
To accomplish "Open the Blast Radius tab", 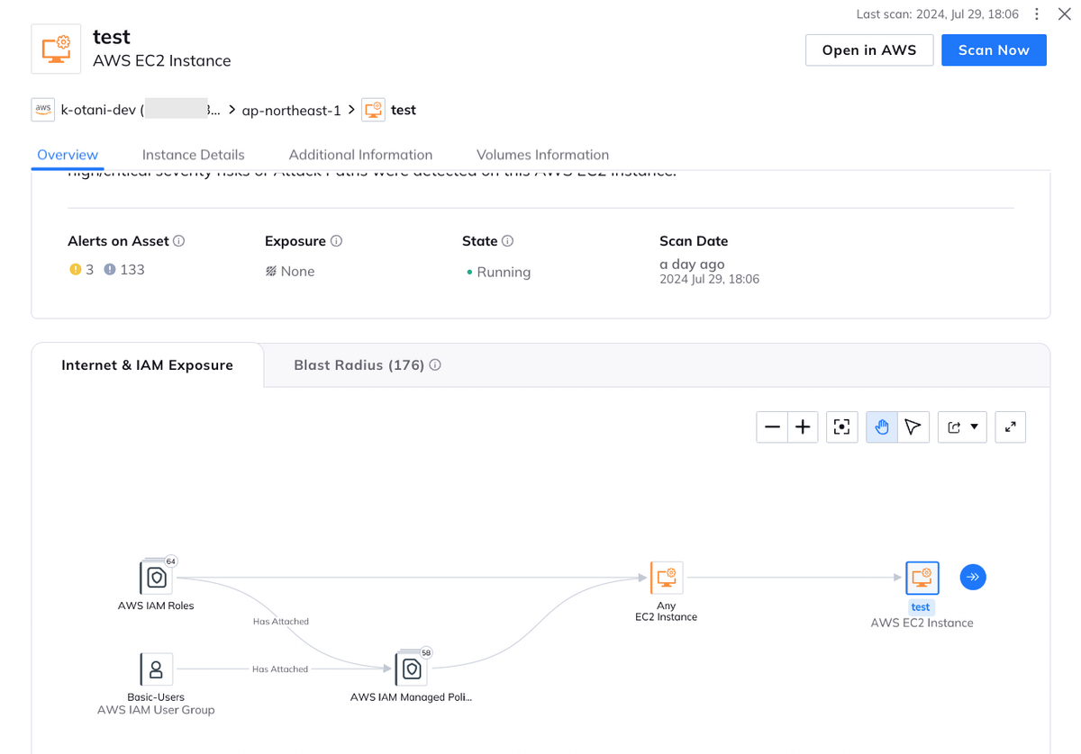I will pos(359,365).
